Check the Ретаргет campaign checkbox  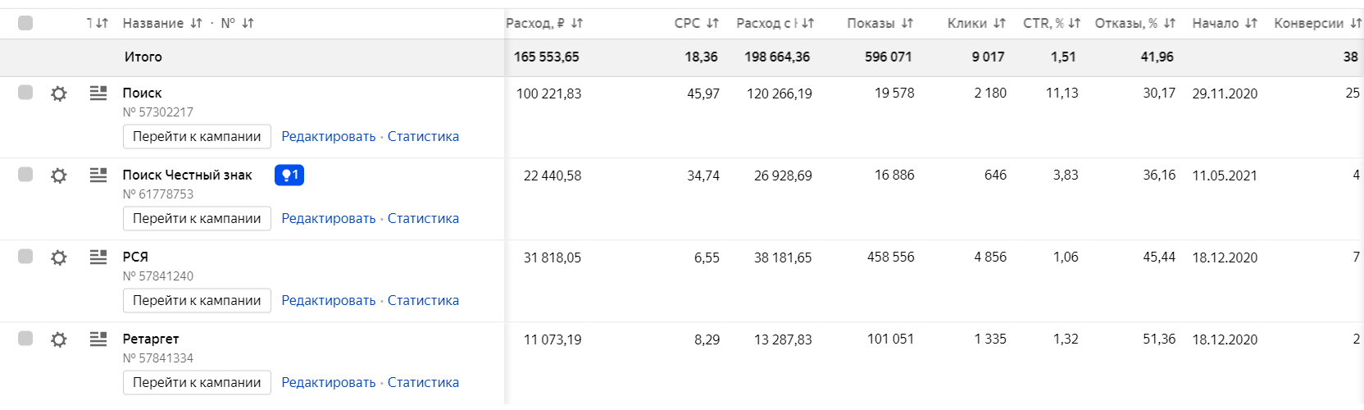[x=25, y=339]
